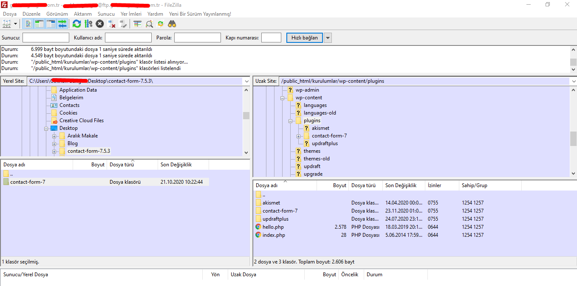Image resolution: width=577 pixels, height=286 pixels.
Task: Disconnect from the current server
Action: click(x=111, y=24)
